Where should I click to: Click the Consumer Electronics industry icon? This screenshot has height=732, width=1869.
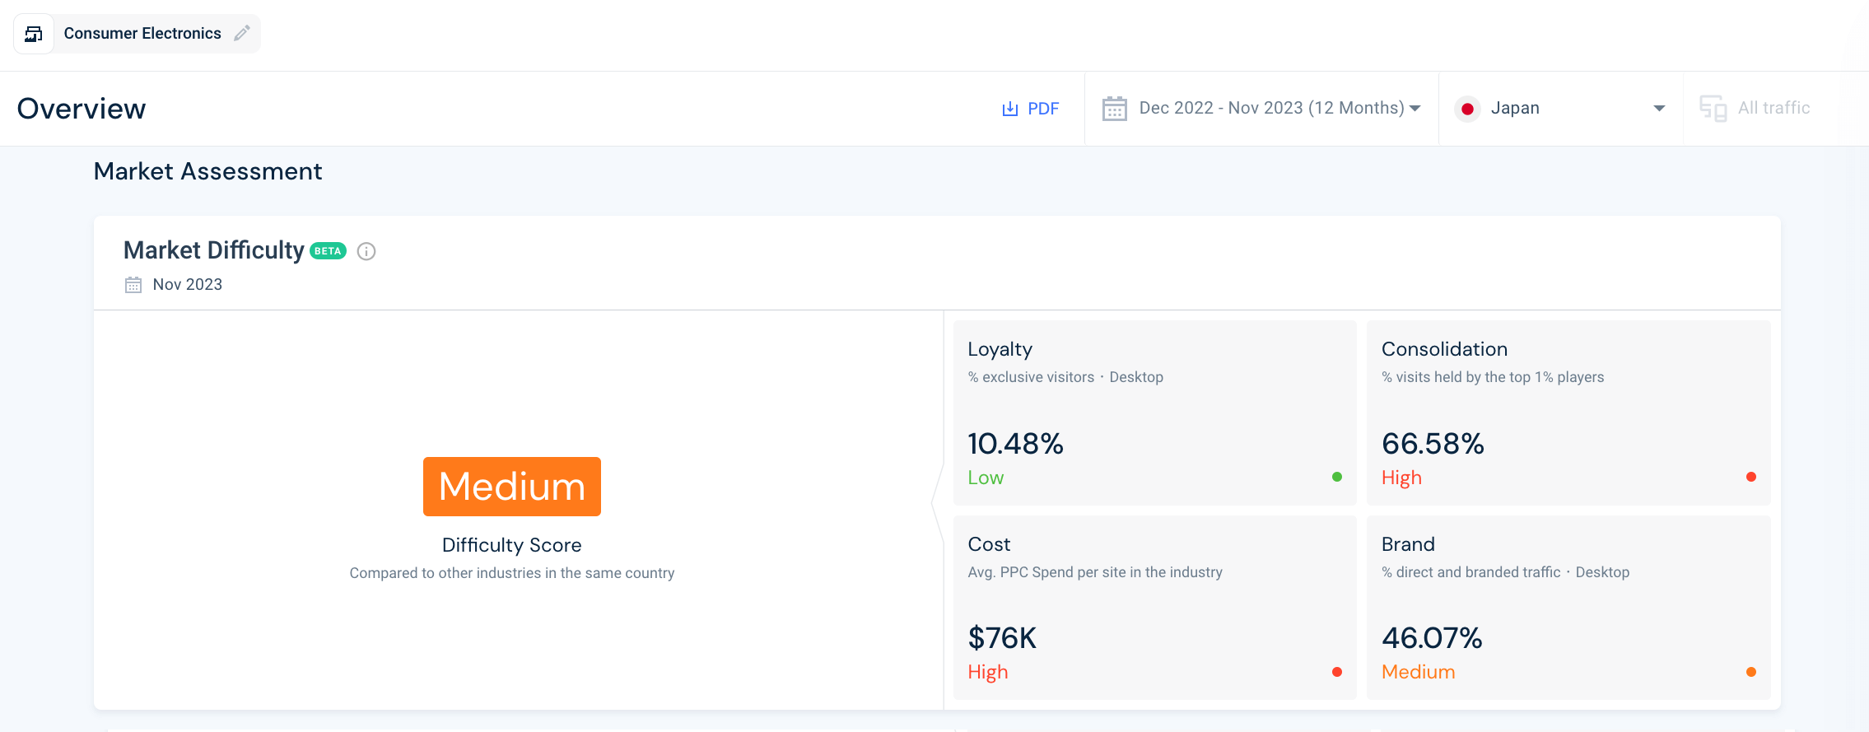point(34,34)
